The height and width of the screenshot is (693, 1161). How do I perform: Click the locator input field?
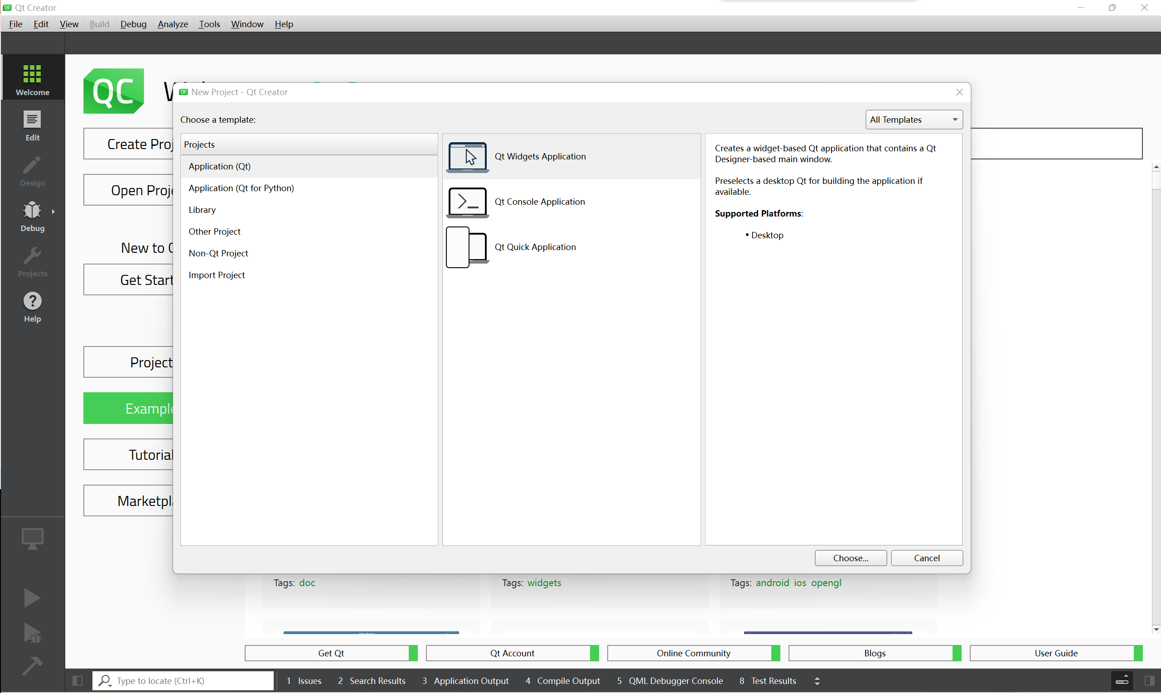pos(183,681)
